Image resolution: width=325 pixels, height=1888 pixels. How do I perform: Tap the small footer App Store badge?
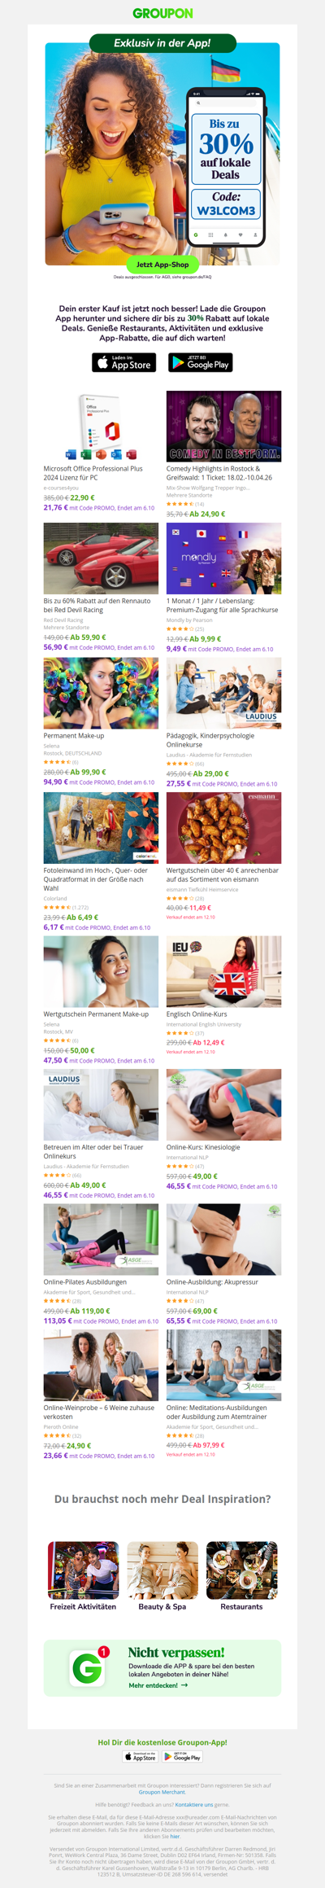[140, 1757]
